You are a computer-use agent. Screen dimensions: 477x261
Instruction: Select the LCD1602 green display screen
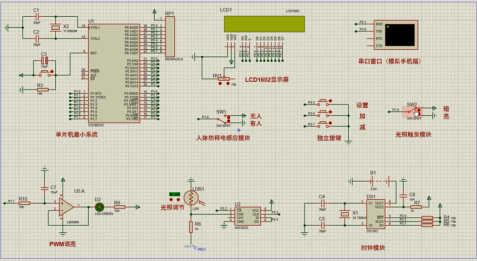click(x=264, y=24)
